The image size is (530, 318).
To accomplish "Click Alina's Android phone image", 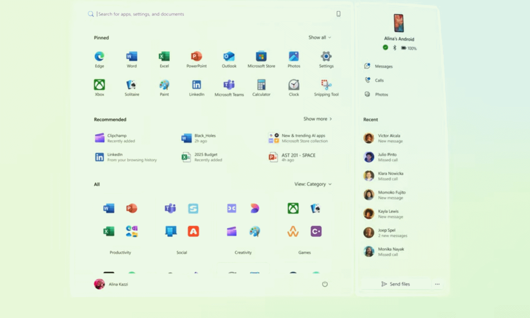I will tap(399, 23).
